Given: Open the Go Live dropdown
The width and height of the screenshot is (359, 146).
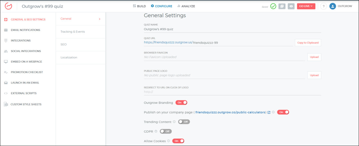Looking at the screenshot, I should point(306,6).
